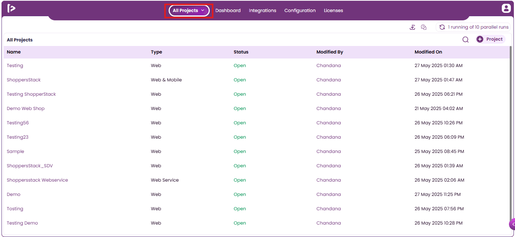This screenshot has height=237, width=515.
Task: Click the plus Project button
Action: click(490, 39)
